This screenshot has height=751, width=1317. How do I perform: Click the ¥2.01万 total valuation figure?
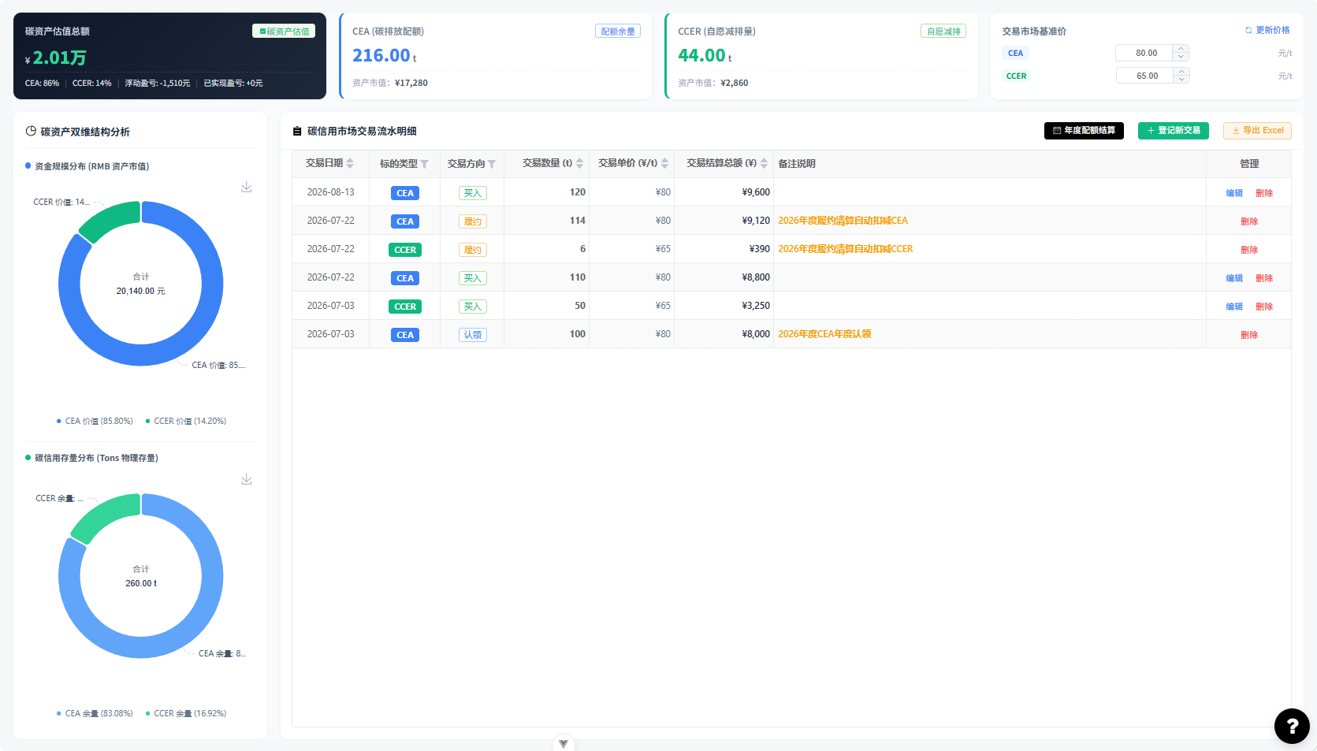tap(56, 58)
